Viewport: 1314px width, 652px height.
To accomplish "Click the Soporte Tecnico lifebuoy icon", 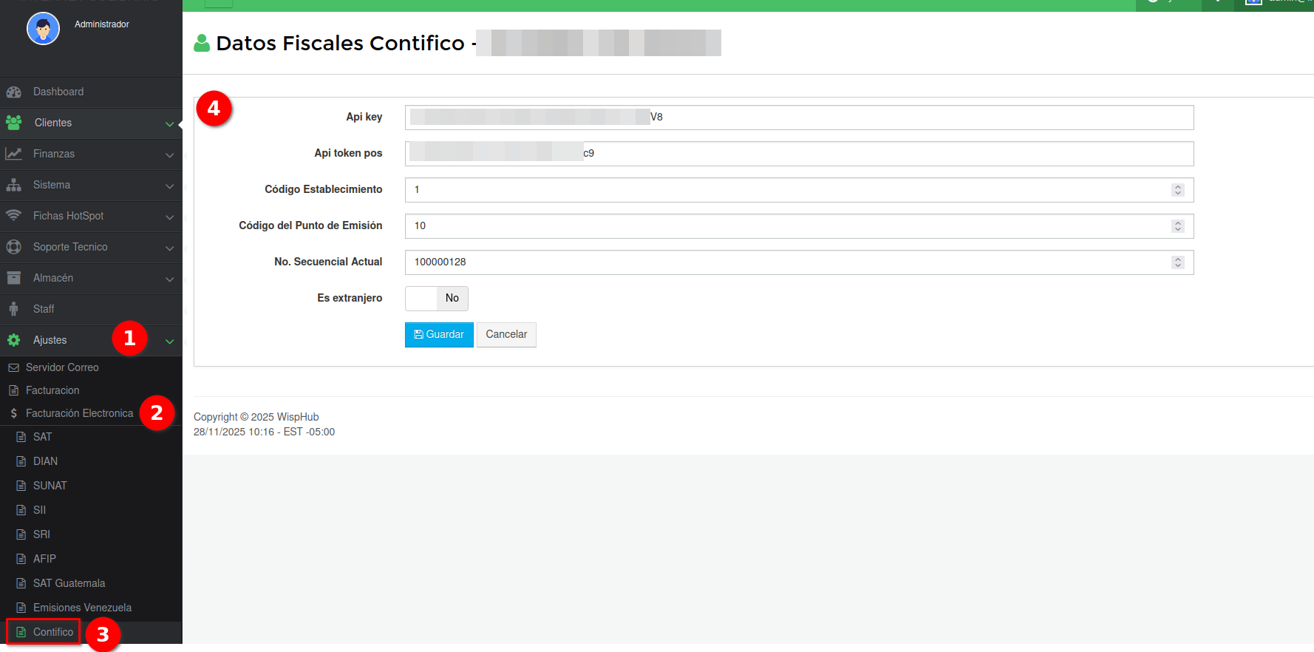I will [x=13, y=247].
